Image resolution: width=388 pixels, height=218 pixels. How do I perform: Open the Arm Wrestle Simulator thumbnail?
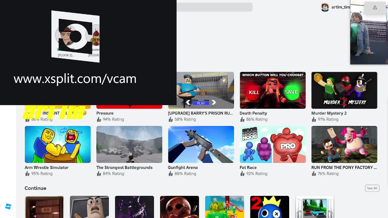point(58,144)
